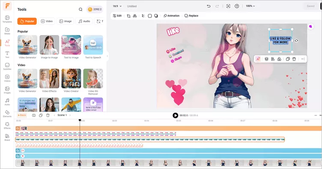Open the Video Effects tool
This screenshot has width=322, height=169.
[x=49, y=81]
